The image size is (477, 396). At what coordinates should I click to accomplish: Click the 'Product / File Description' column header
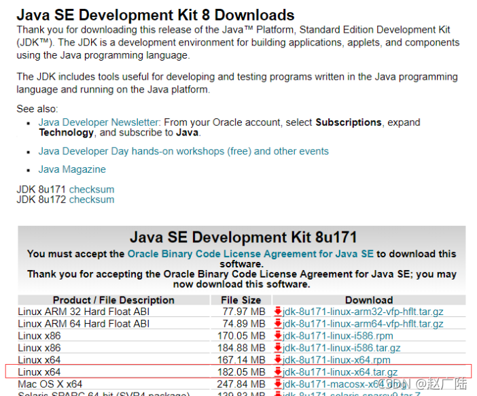pos(113,300)
